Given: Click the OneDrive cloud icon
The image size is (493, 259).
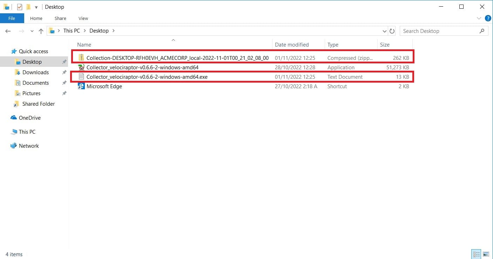Looking at the screenshot, I should point(14,118).
